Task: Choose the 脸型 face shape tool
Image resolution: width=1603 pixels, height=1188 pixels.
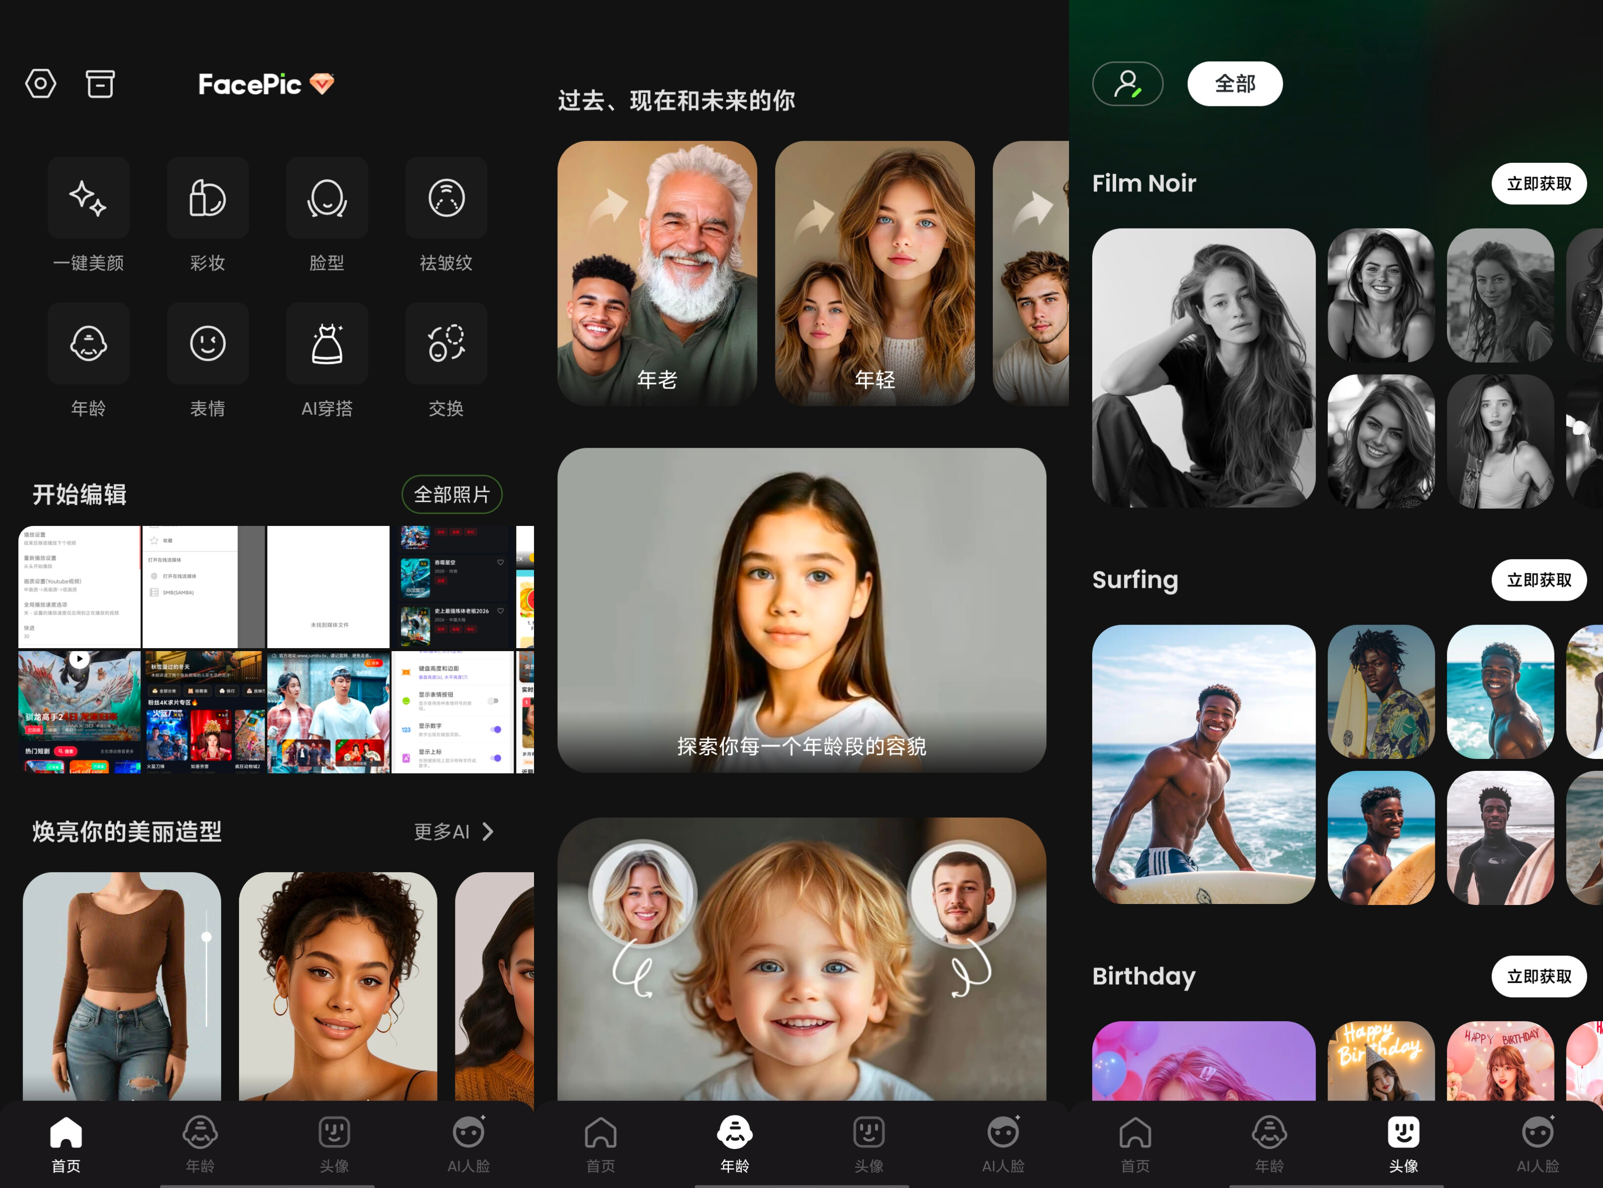Action: click(x=327, y=198)
